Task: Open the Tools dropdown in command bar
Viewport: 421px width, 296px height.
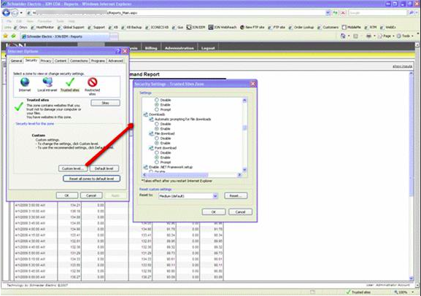Action: click(406, 36)
